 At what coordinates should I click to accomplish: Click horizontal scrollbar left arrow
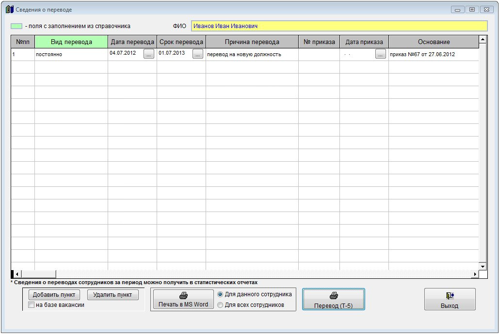tap(17, 274)
